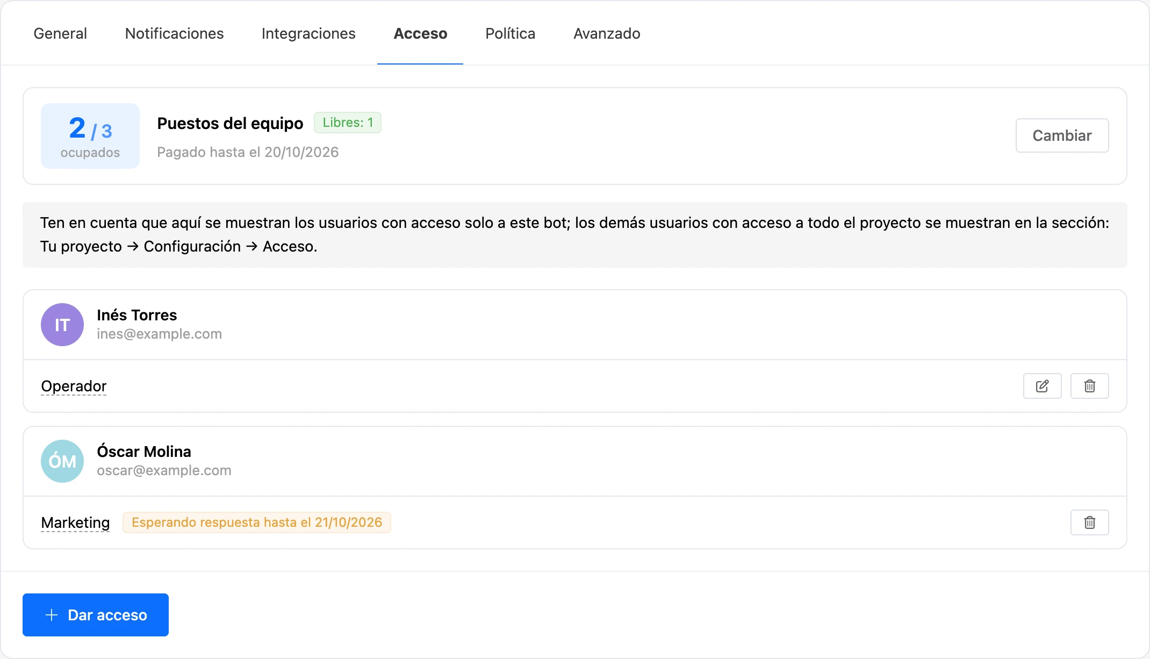
Task: Click the IT avatar of Inés Torres
Action: [62, 325]
